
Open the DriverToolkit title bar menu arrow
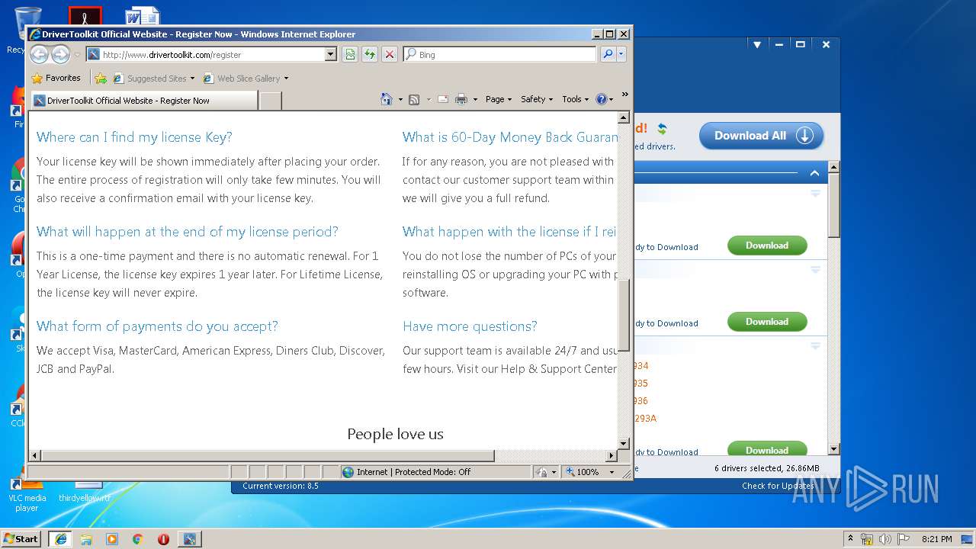pyautogui.click(x=757, y=45)
